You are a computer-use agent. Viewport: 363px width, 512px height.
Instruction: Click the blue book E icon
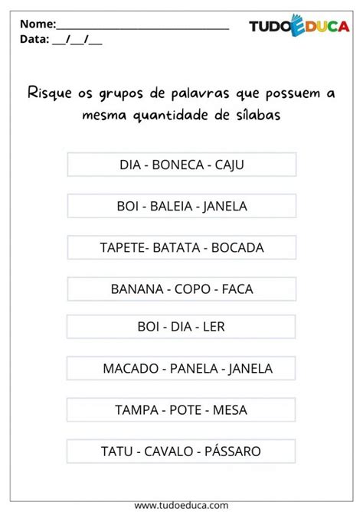point(297,25)
